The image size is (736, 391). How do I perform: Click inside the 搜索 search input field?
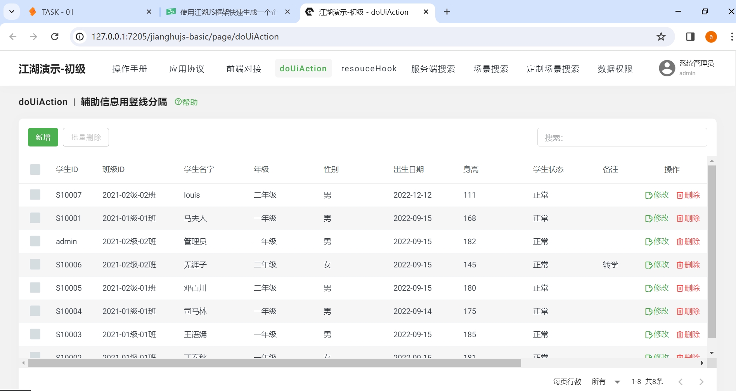pyautogui.click(x=622, y=137)
